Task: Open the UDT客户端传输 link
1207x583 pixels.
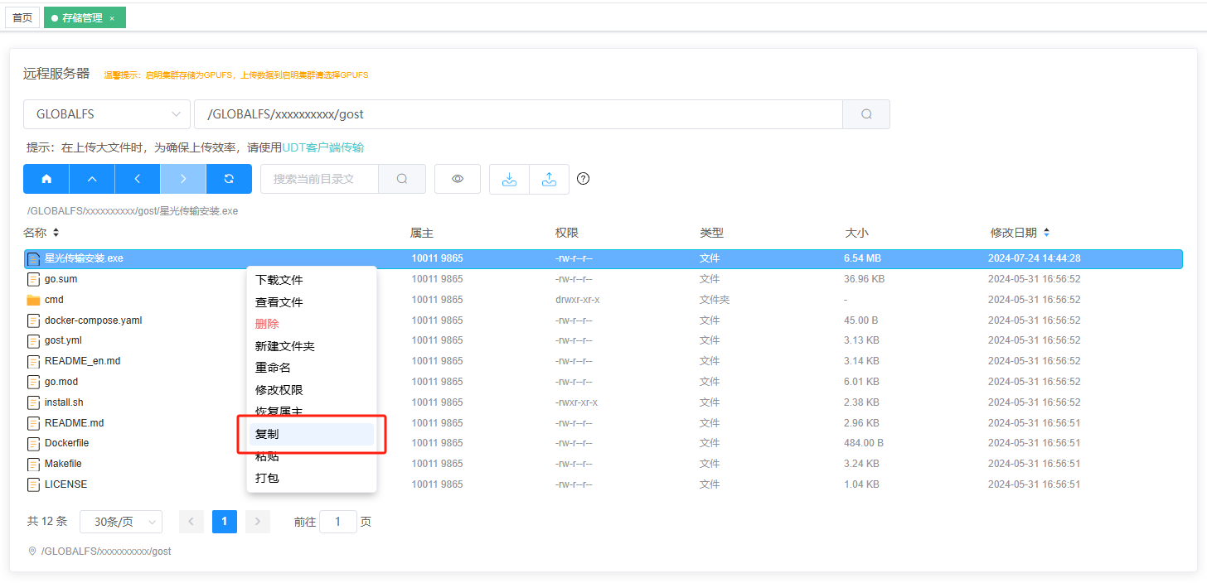Action: [323, 147]
